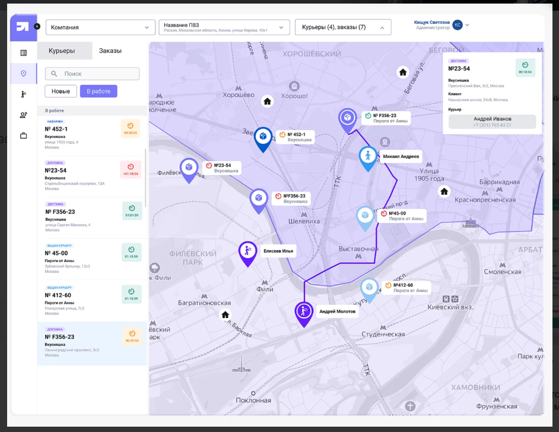Click the app logo in the corner
Image resolution: width=559 pixels, height=432 pixels.
(24, 27)
